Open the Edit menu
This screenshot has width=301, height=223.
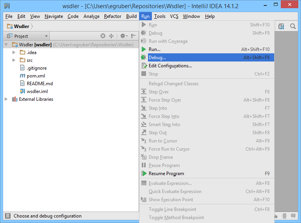pyautogui.click(x=21, y=16)
